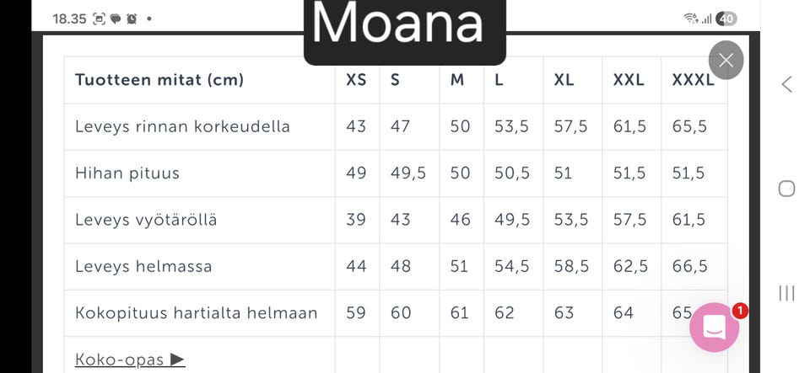Image resolution: width=810 pixels, height=373 pixels.
Task: Open the pink chat widget
Action: point(714,328)
